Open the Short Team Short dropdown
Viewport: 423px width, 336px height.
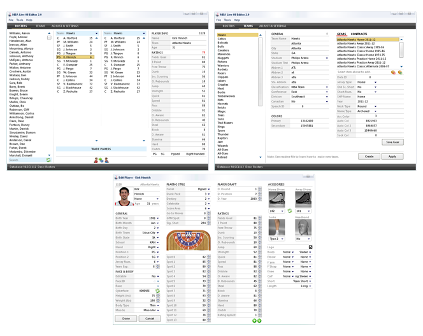(310, 281)
